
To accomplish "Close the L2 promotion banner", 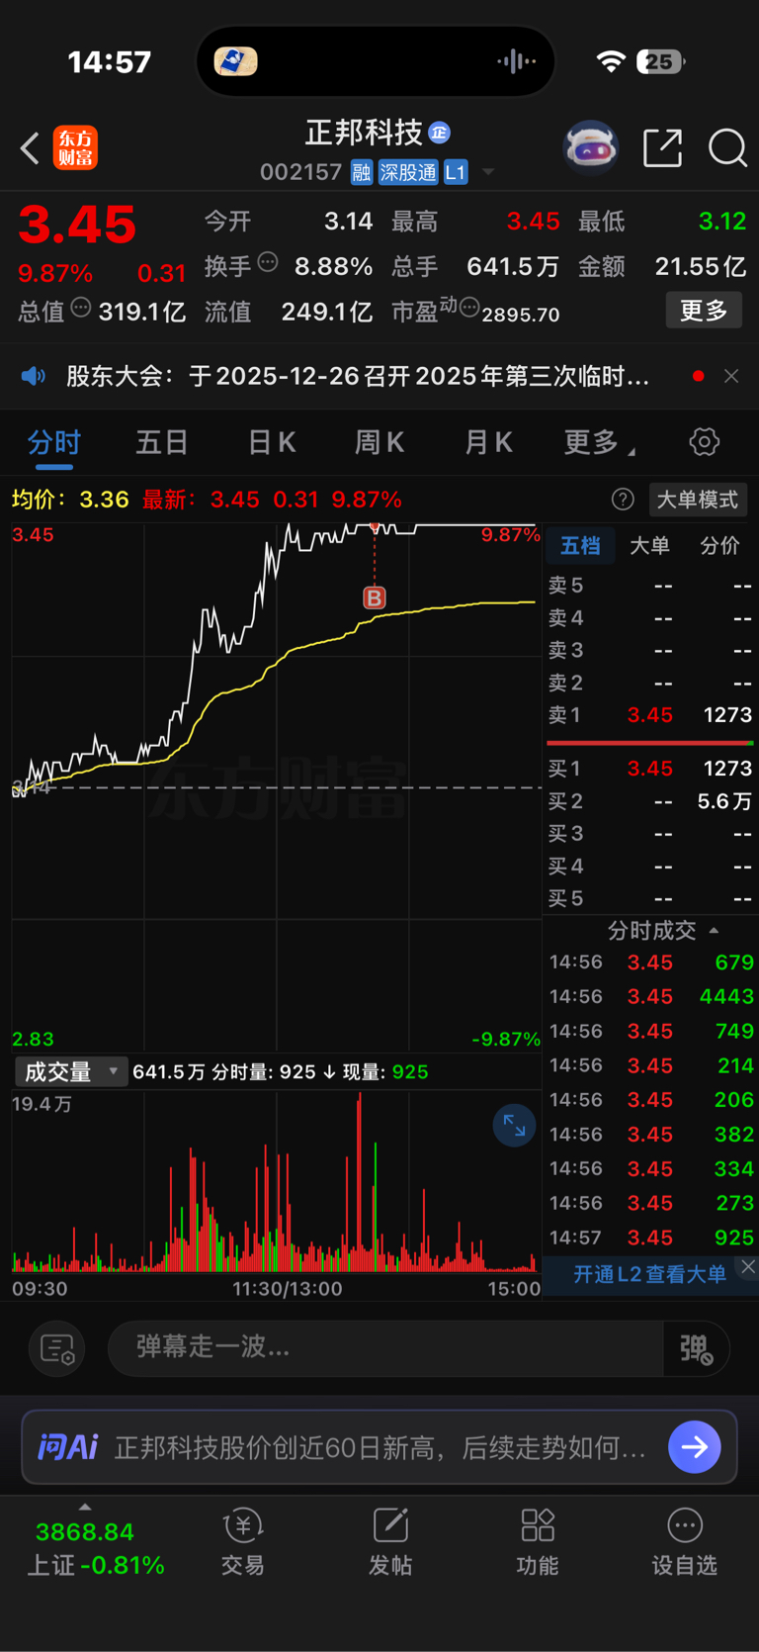I will pos(748,1267).
